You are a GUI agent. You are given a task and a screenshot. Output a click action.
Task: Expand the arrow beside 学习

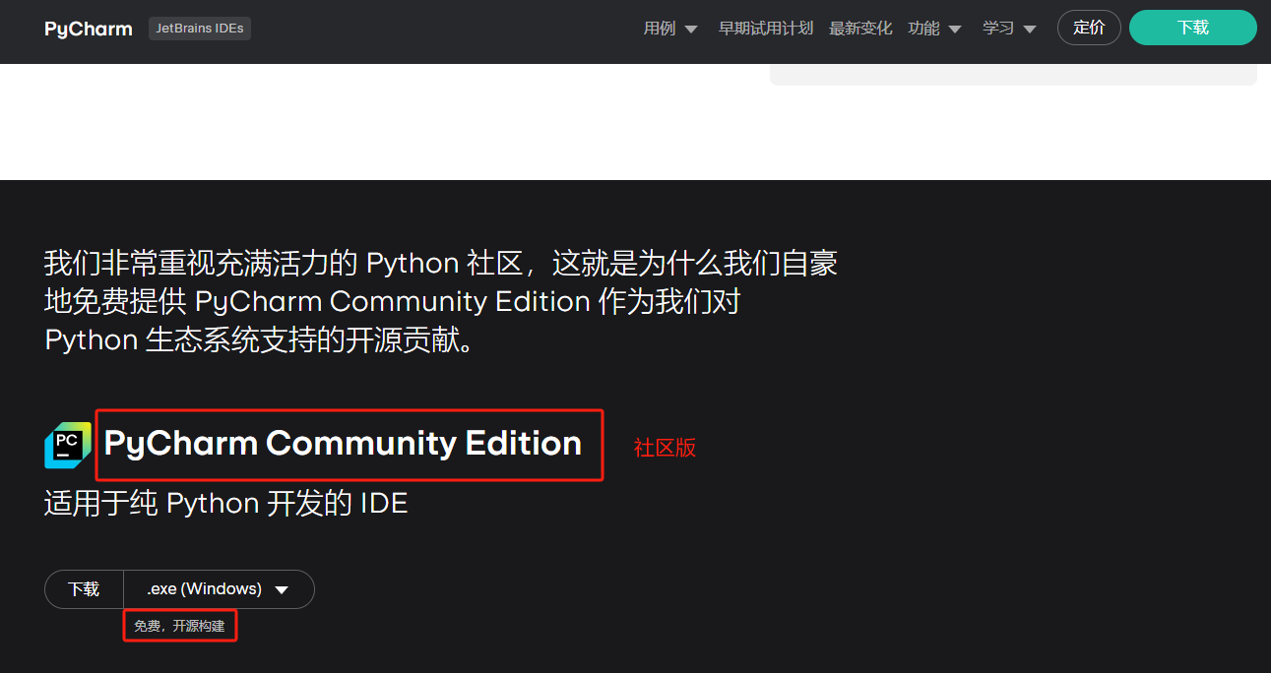tap(1030, 30)
